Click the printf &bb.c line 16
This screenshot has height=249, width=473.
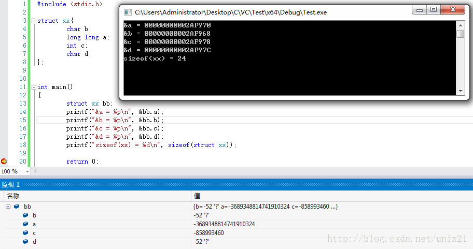click(115, 128)
